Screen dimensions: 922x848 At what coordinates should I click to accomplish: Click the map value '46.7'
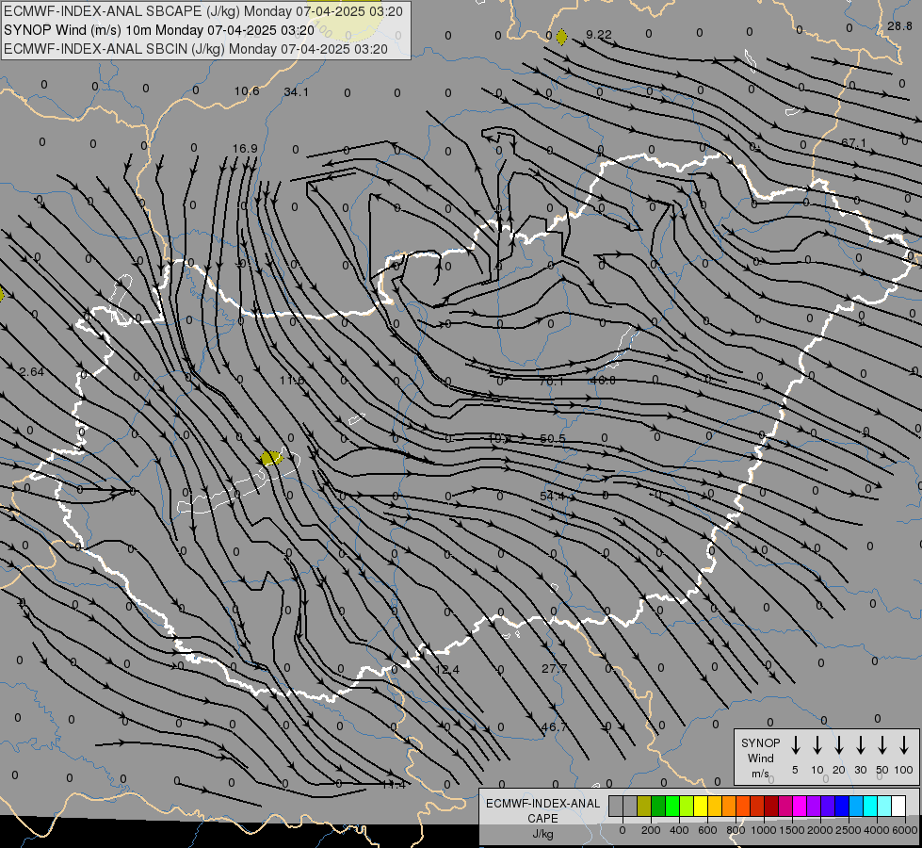(x=554, y=727)
